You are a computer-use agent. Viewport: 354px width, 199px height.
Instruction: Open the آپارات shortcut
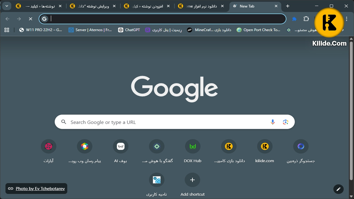point(49,151)
